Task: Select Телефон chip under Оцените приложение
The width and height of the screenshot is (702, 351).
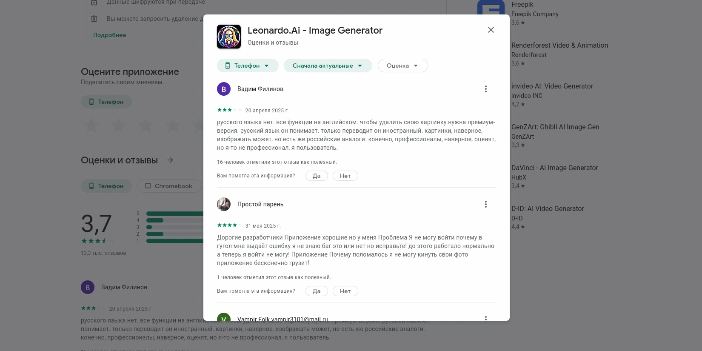Action: click(x=106, y=102)
